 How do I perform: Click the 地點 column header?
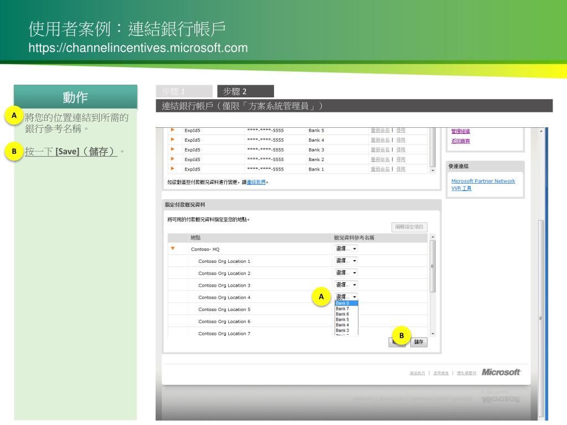pyautogui.click(x=195, y=237)
